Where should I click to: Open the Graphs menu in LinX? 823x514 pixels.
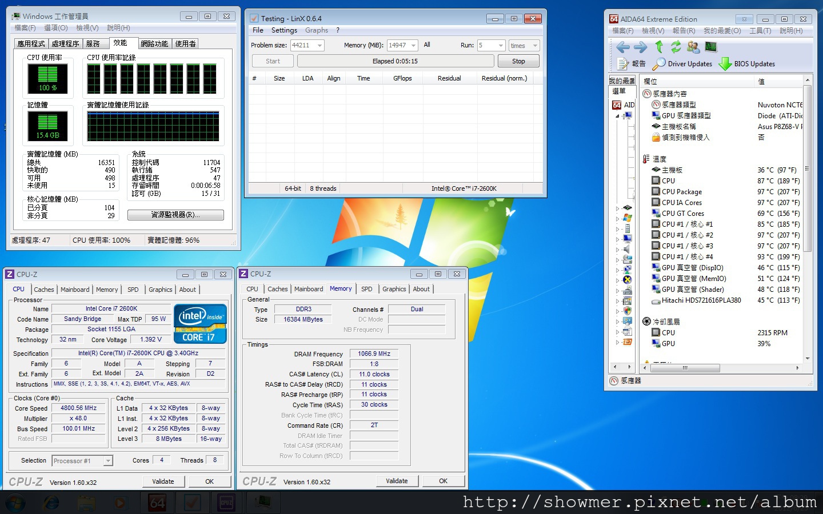point(317,30)
